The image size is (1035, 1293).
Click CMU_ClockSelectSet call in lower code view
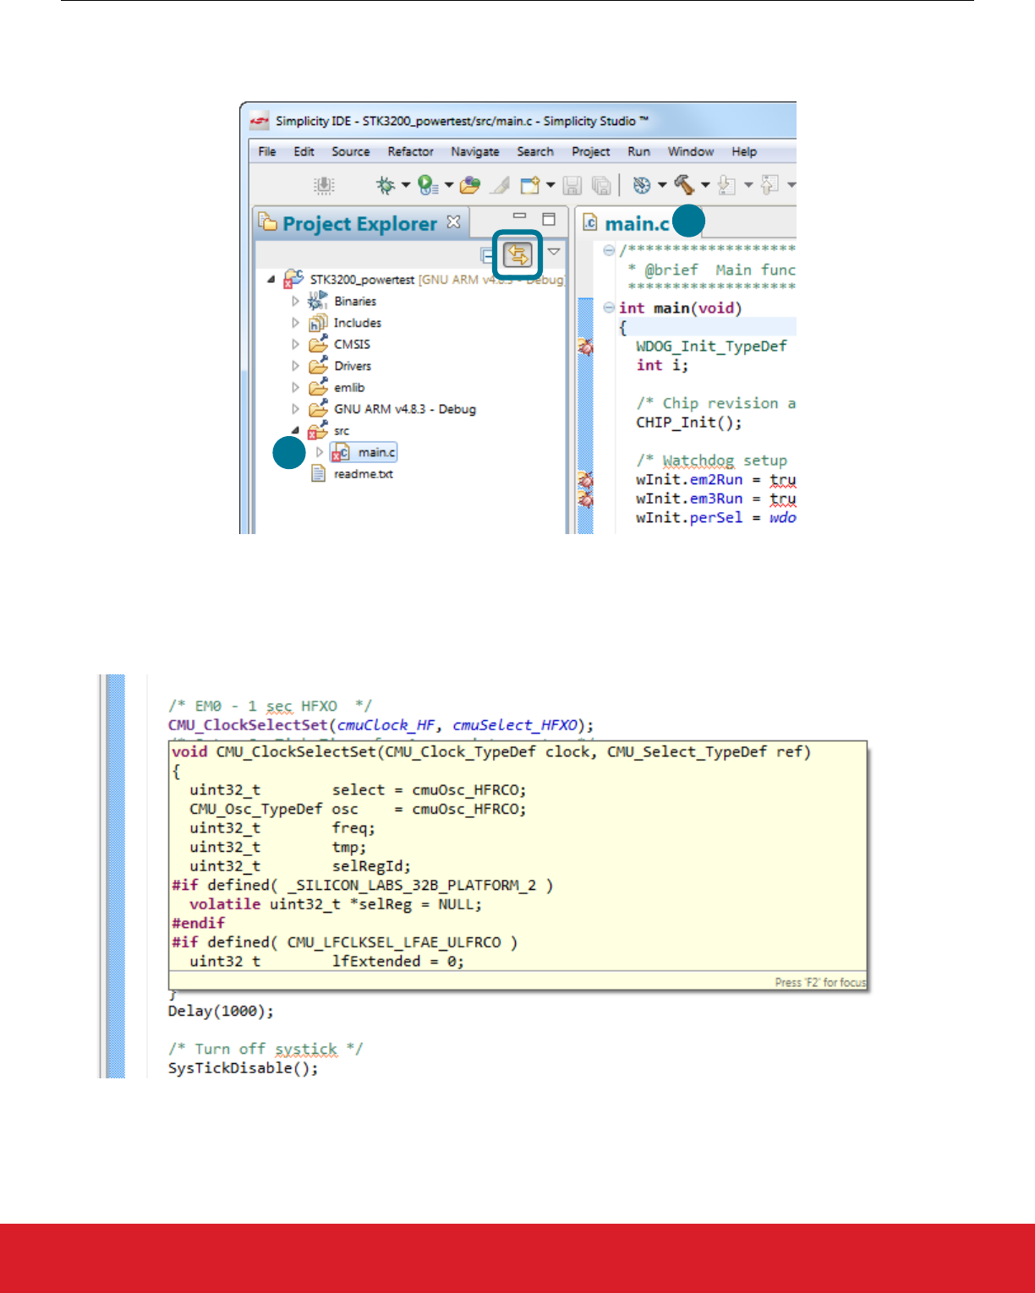pyautogui.click(x=381, y=725)
